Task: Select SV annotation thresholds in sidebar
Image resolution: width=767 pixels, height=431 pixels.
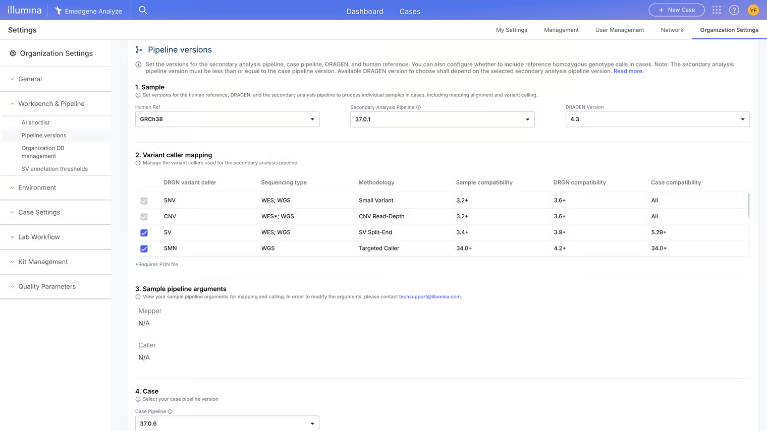Action: (54, 169)
